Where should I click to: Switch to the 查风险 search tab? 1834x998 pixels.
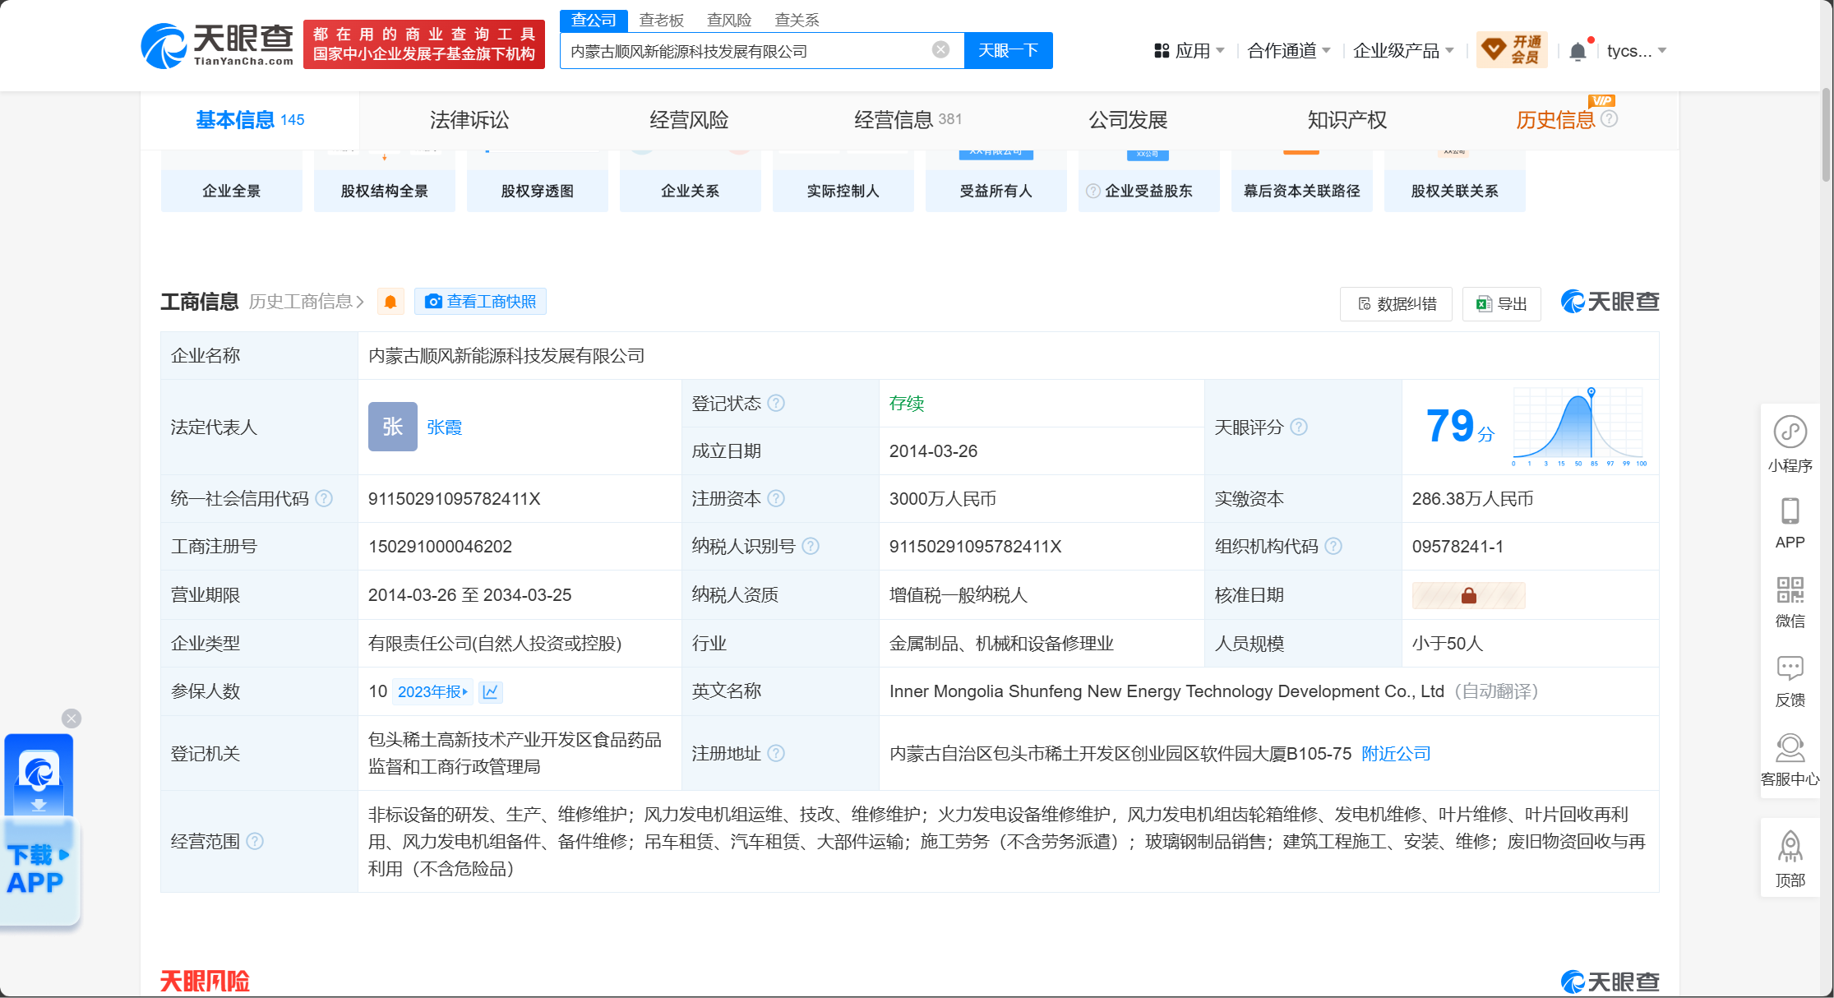(729, 20)
